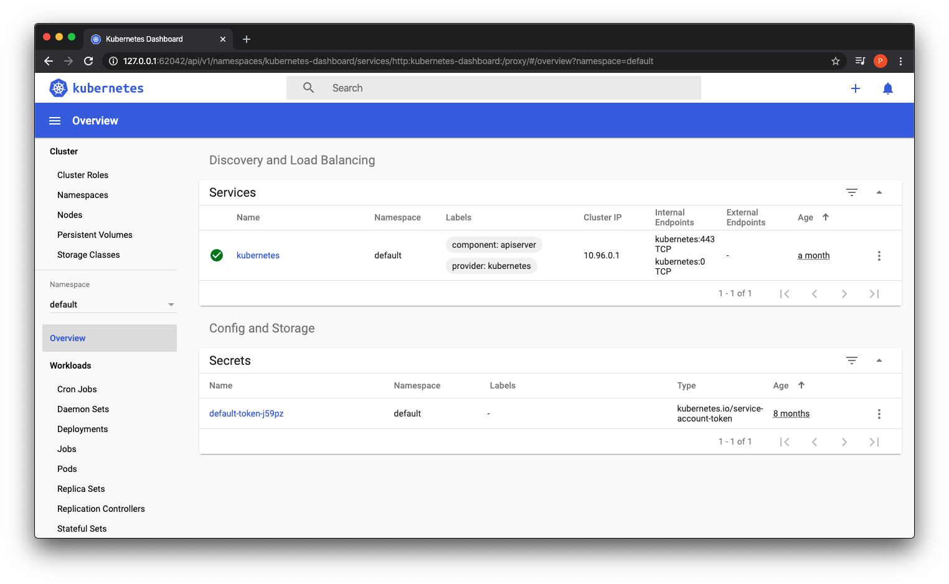Open the browser profile avatar
The image size is (949, 584).
tap(881, 61)
